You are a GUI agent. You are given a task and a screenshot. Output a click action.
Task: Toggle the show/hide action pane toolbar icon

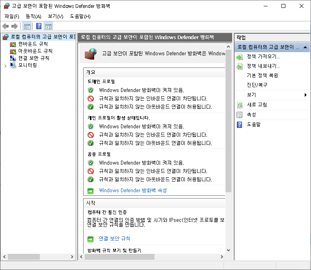coord(48,26)
